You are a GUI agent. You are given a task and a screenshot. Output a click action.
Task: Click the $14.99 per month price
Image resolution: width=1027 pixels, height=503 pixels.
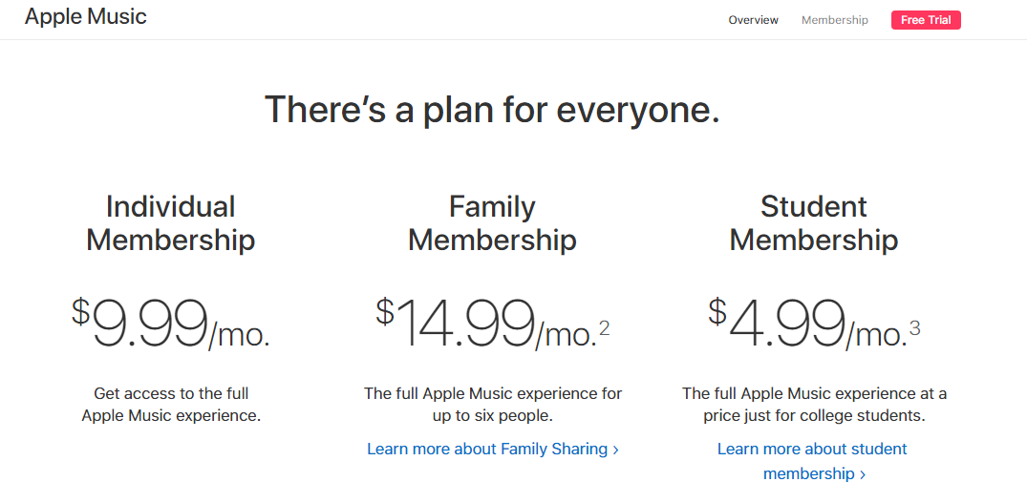[x=485, y=323]
